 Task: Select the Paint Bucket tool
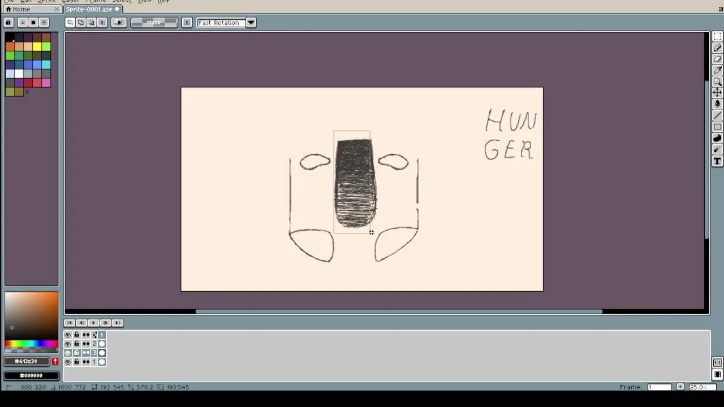[717, 104]
